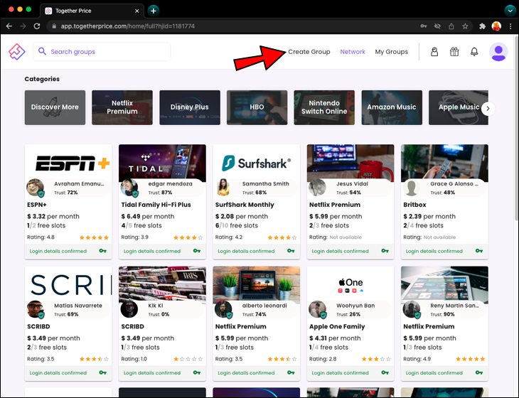
Task: Focus the Search groups field
Action: tap(107, 52)
